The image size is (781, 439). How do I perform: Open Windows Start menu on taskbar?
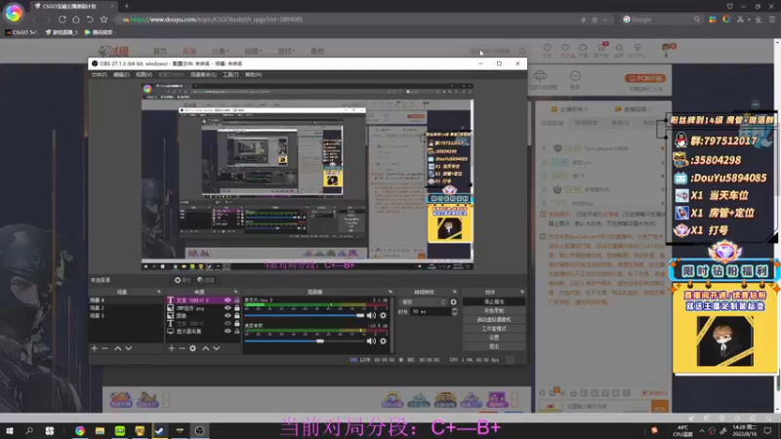click(x=10, y=430)
